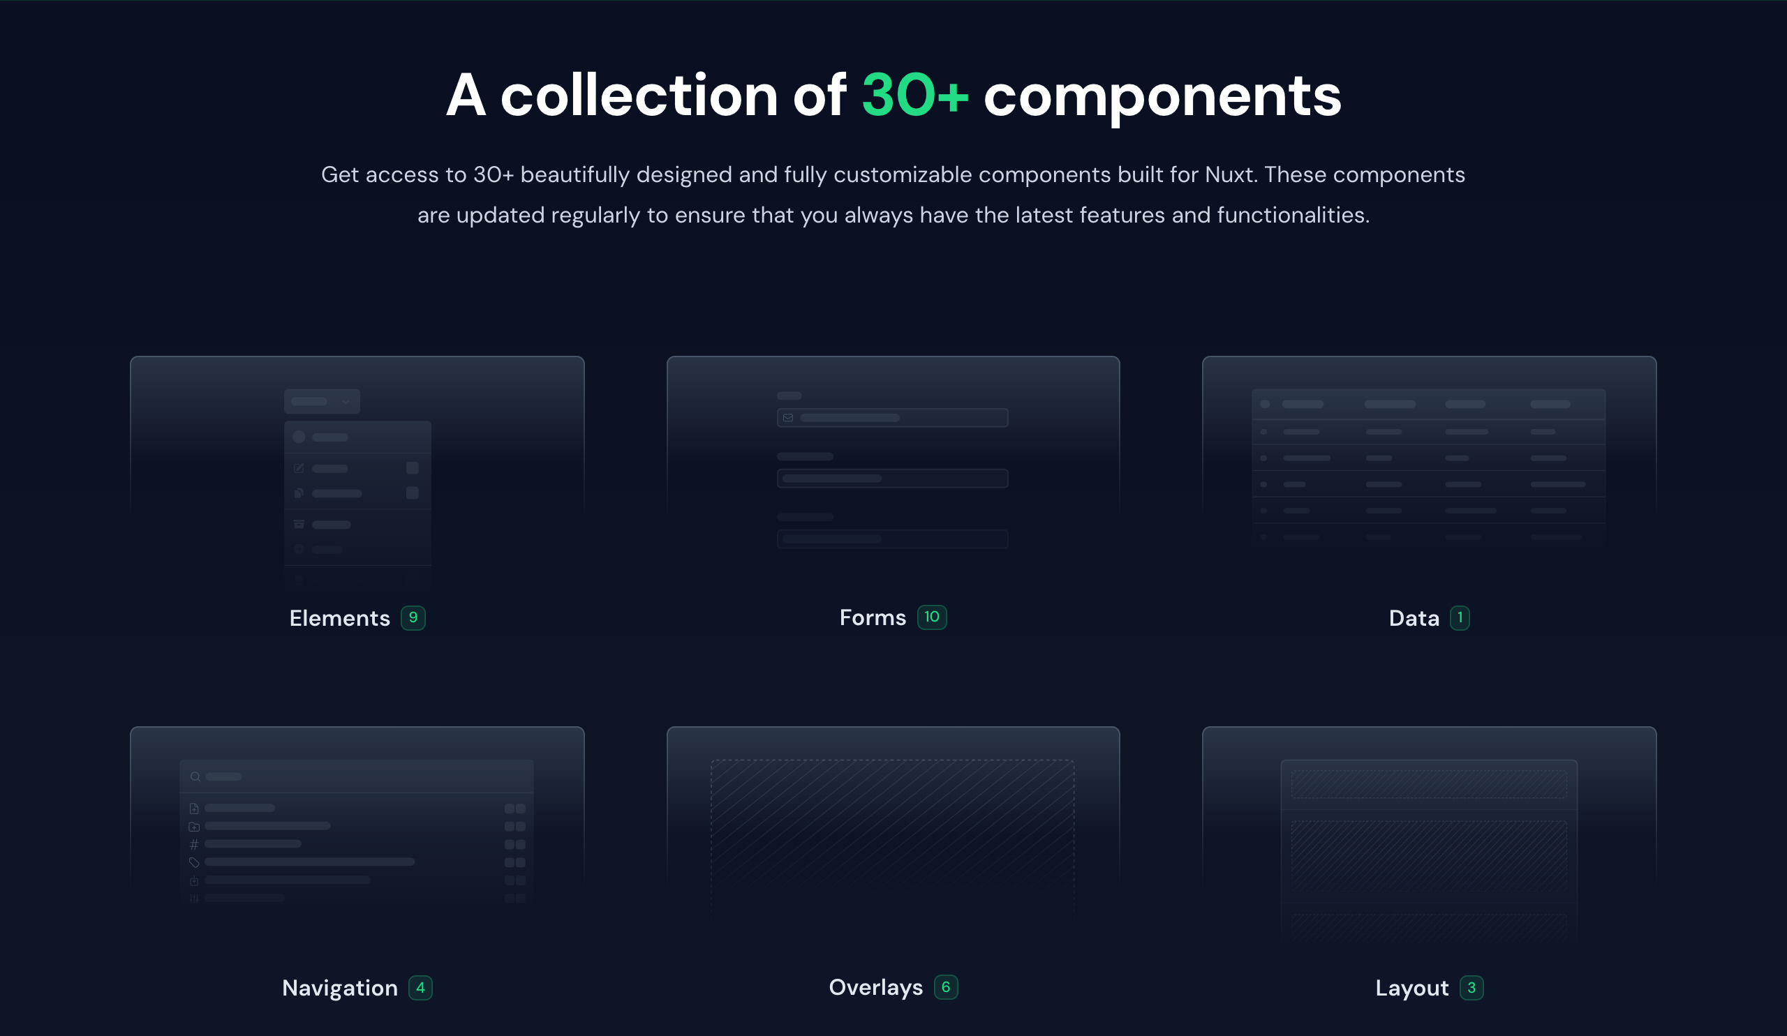Click the duplicate copy icon in Elements preview

coord(299,493)
